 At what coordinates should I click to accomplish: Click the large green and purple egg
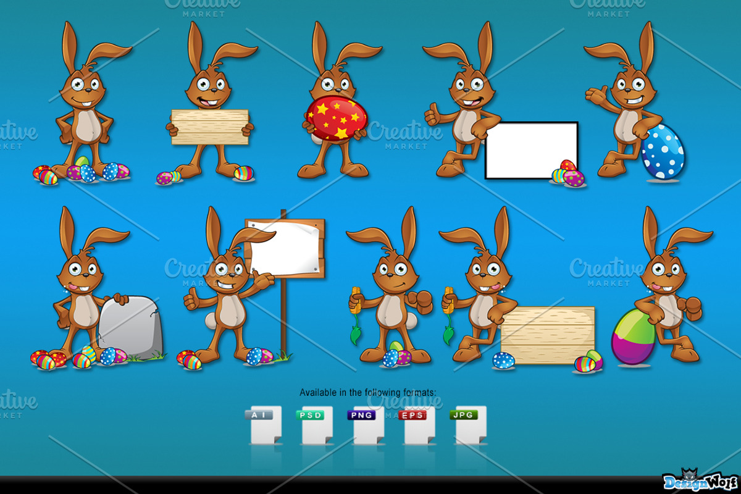(x=633, y=337)
